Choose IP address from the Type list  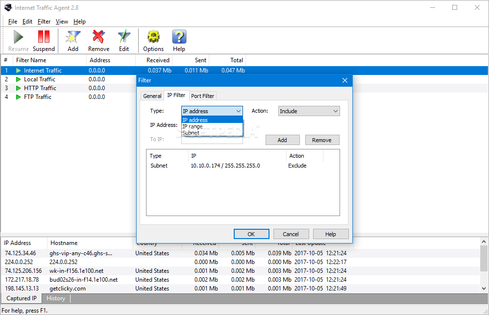coord(212,120)
